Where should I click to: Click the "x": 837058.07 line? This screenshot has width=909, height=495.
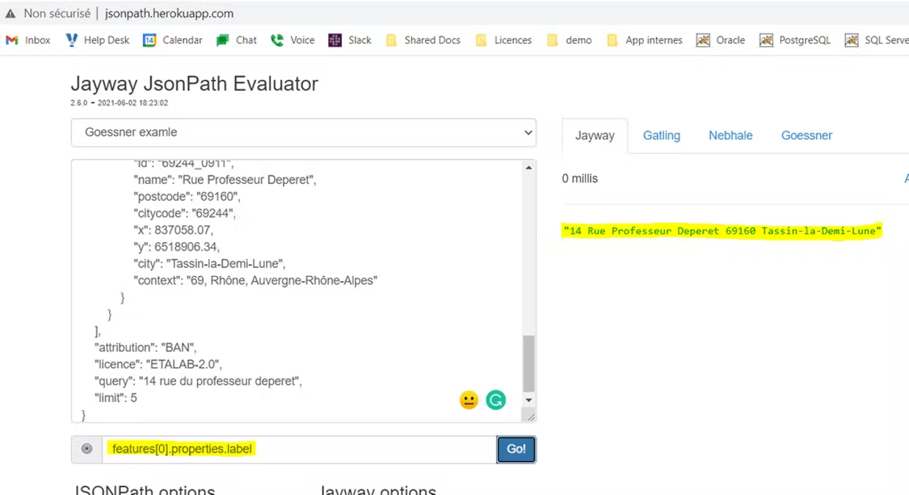click(173, 230)
